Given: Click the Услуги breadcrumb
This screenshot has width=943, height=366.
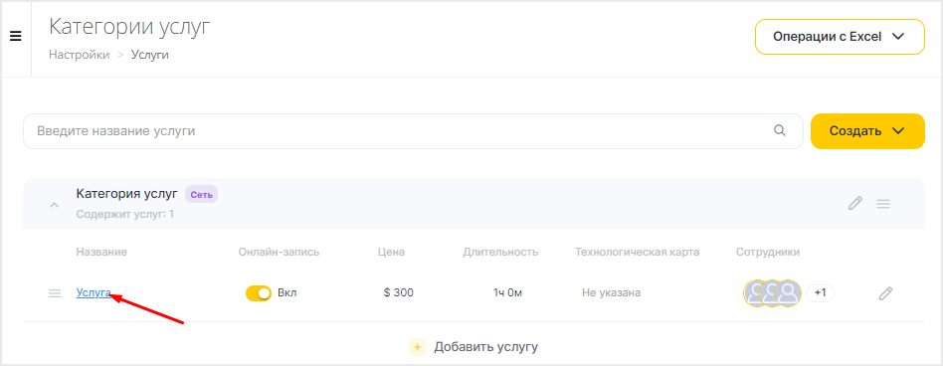Looking at the screenshot, I should [x=150, y=55].
